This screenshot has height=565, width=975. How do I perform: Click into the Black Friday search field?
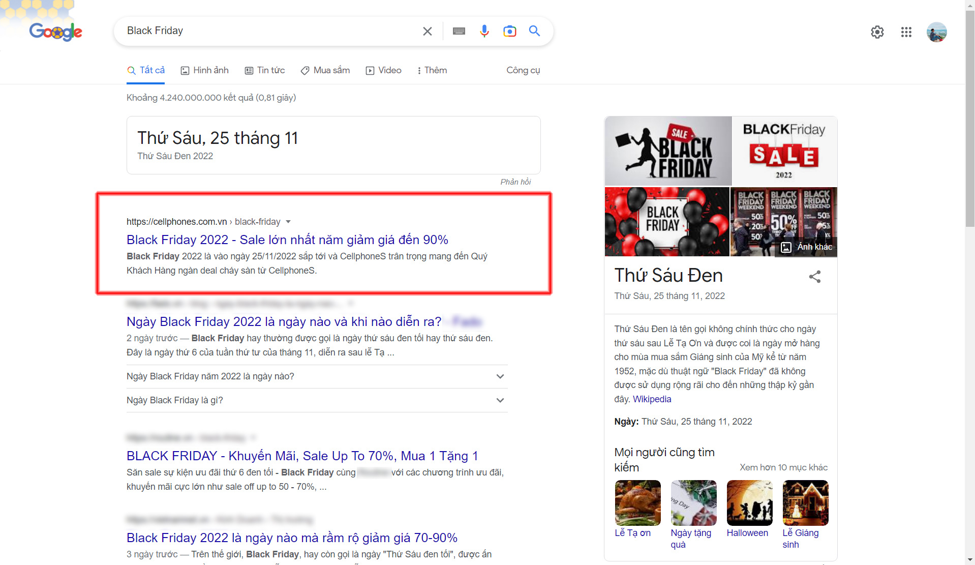269,31
